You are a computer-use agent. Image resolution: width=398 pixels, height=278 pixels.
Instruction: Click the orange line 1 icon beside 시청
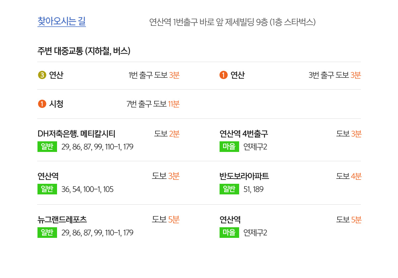(x=42, y=104)
